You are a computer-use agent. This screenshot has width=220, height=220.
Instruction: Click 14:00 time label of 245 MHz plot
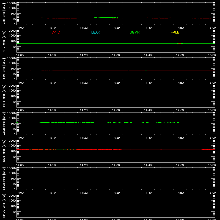coord(20,28)
